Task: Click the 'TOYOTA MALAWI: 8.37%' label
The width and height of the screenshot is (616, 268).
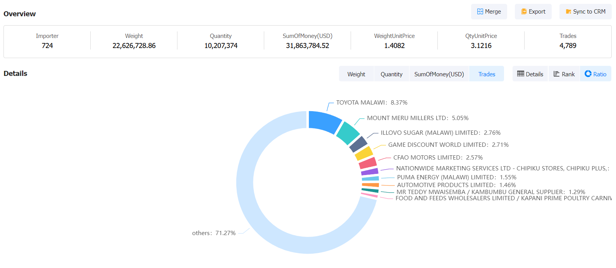Action: pyautogui.click(x=372, y=103)
